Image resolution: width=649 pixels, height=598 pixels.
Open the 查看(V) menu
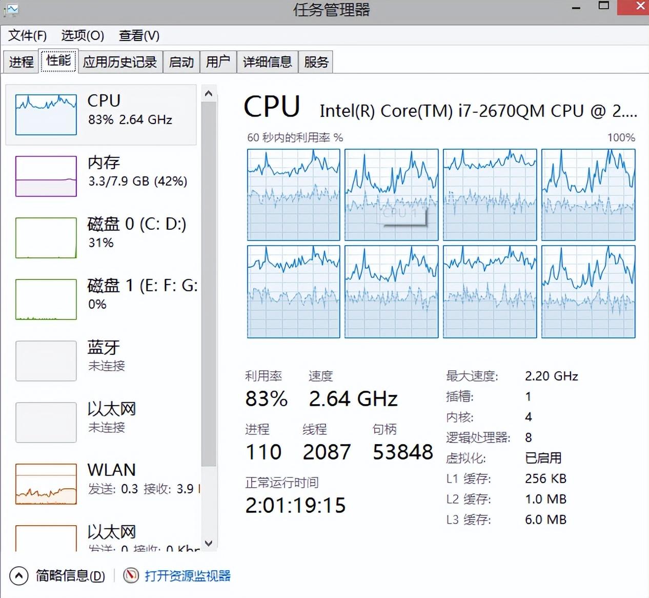(139, 35)
